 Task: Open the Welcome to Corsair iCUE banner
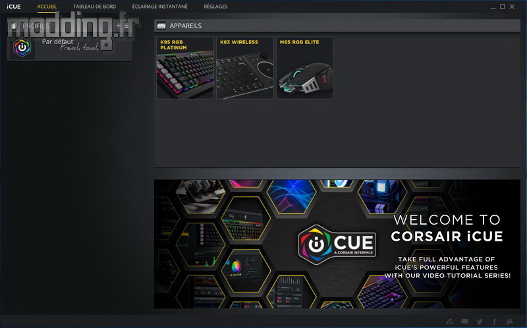[x=337, y=244]
